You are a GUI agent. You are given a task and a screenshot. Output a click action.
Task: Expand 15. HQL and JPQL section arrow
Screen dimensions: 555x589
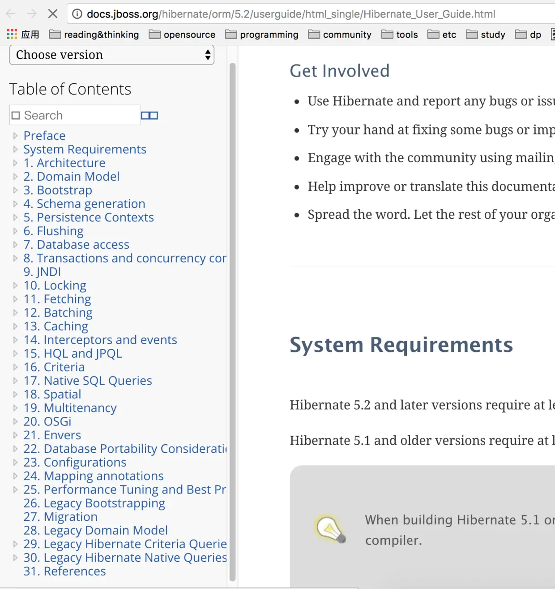pyautogui.click(x=15, y=353)
